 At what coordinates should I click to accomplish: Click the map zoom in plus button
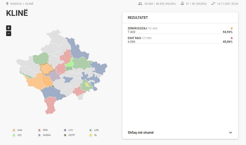[9, 28]
